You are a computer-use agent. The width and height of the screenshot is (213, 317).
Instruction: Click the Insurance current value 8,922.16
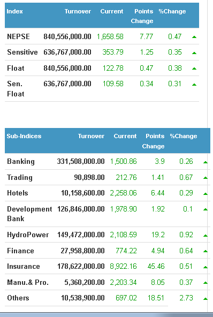[x=123, y=267]
